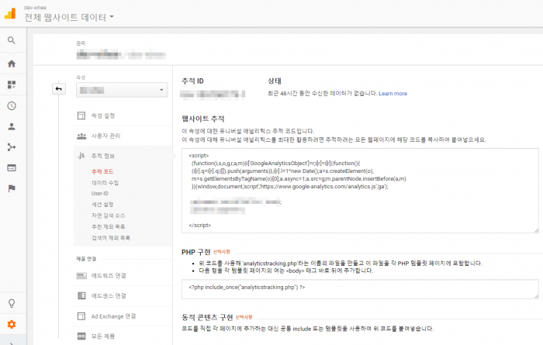The height and width of the screenshot is (345, 543).
Task: Open Admin gear icon
Action: (12, 324)
